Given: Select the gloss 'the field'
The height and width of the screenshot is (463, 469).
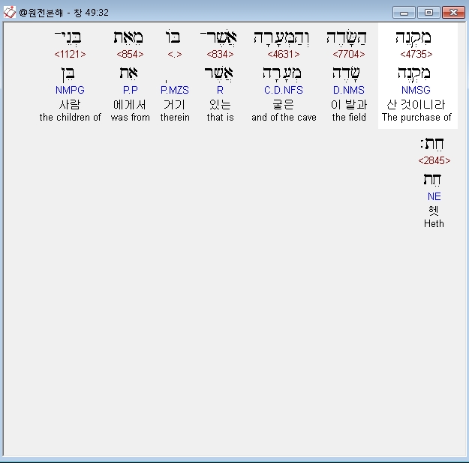Looking at the screenshot, I should [349, 118].
